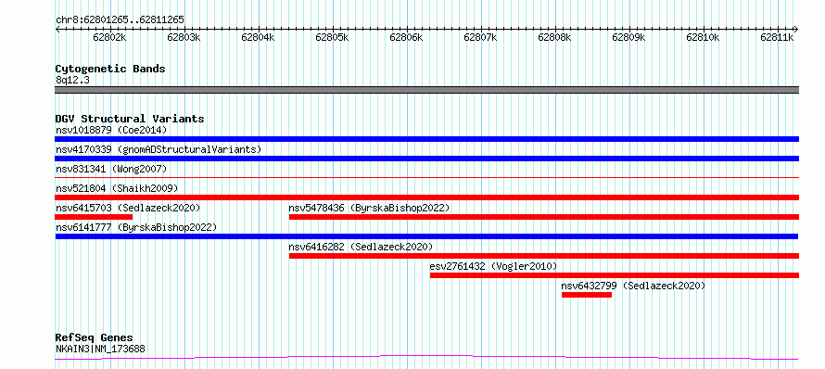Viewport: 825px width, 369px height.
Task: Click the short red bar of nsv6432799
Action: [x=587, y=295]
